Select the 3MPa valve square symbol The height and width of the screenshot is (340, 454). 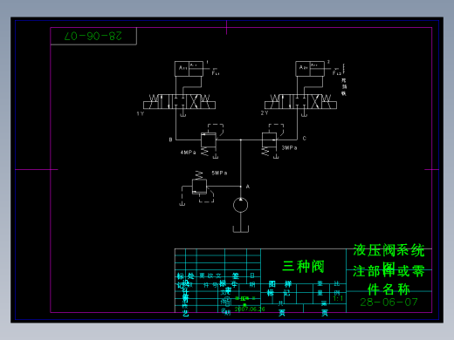[269, 139]
